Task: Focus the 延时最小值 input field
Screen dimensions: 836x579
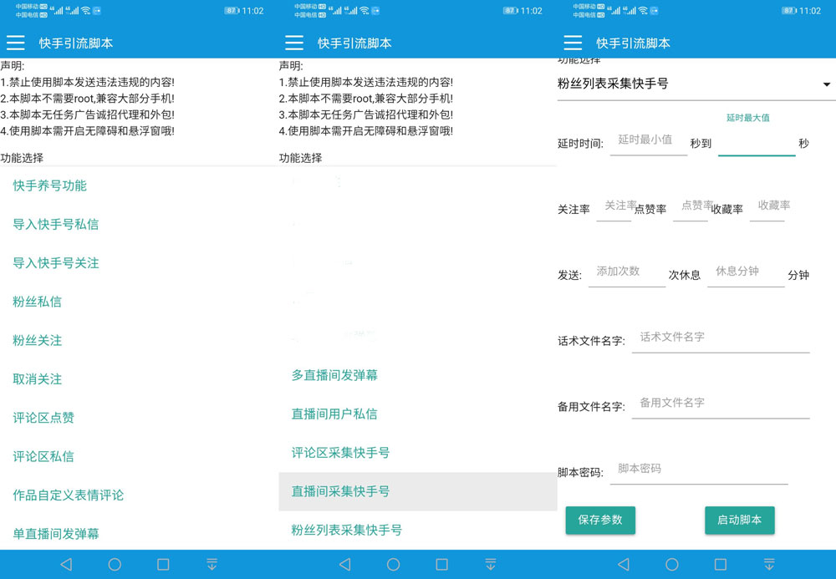Action: [x=648, y=141]
